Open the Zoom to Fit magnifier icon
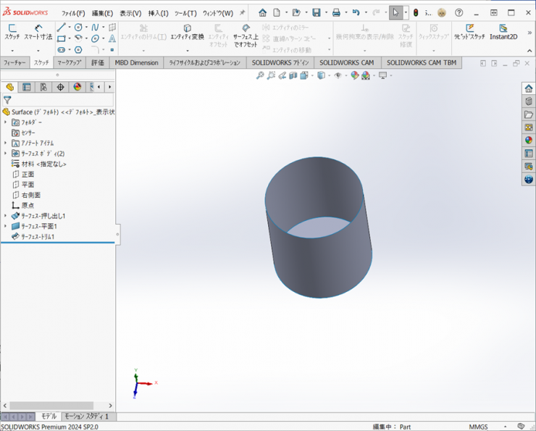The height and width of the screenshot is (431, 536). (260, 75)
